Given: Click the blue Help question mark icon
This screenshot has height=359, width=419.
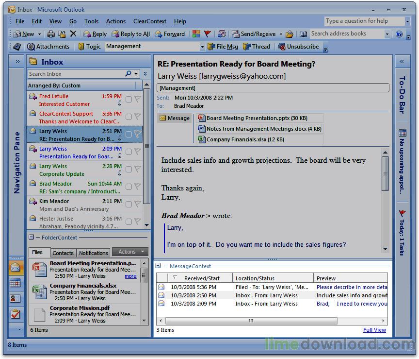Looking at the screenshot, I should [399, 34].
